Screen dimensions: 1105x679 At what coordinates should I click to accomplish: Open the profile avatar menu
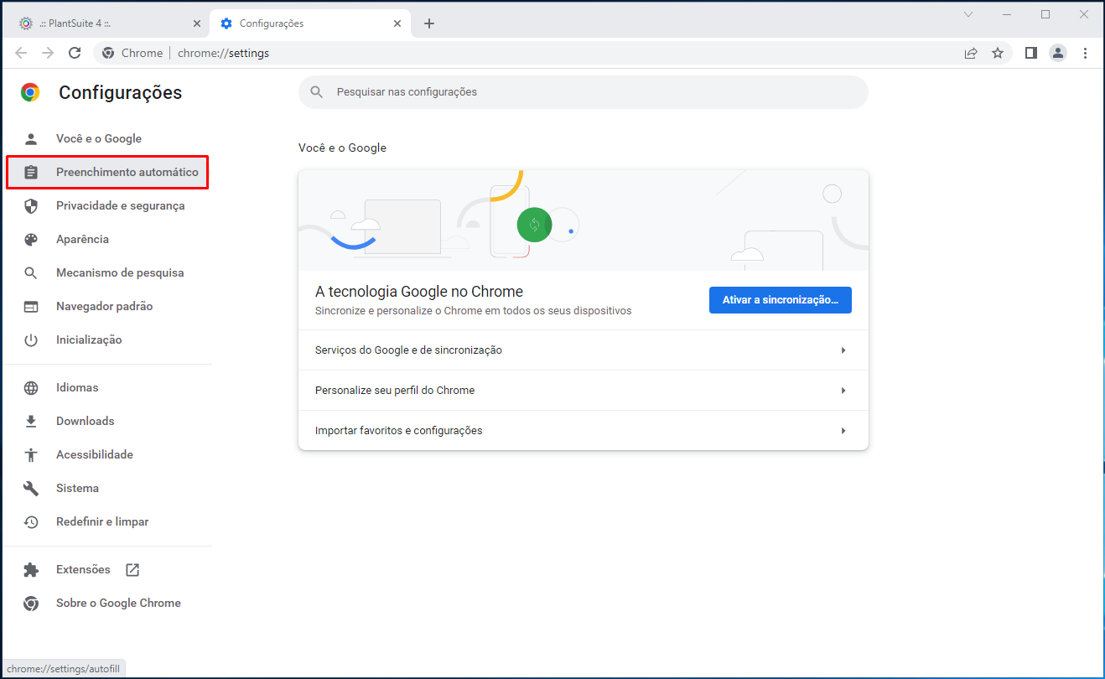1058,53
